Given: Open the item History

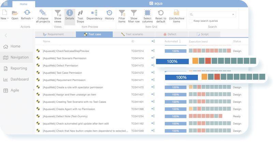Looking at the screenshot, I should tap(110, 15).
